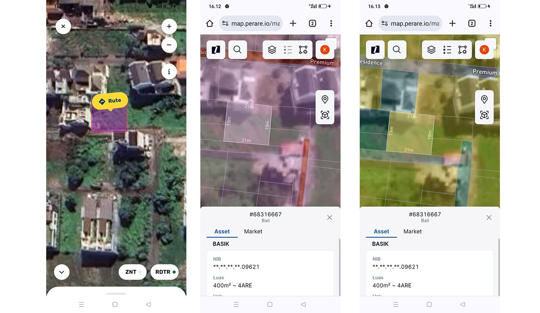
Task: Click the orange K avatar in the 16.13 screenshot
Action: pyautogui.click(x=484, y=50)
